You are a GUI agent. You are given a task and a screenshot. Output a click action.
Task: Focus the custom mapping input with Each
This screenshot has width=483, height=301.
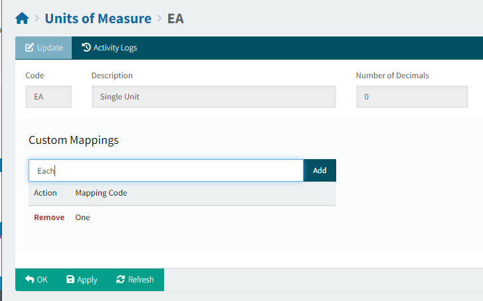(166, 170)
